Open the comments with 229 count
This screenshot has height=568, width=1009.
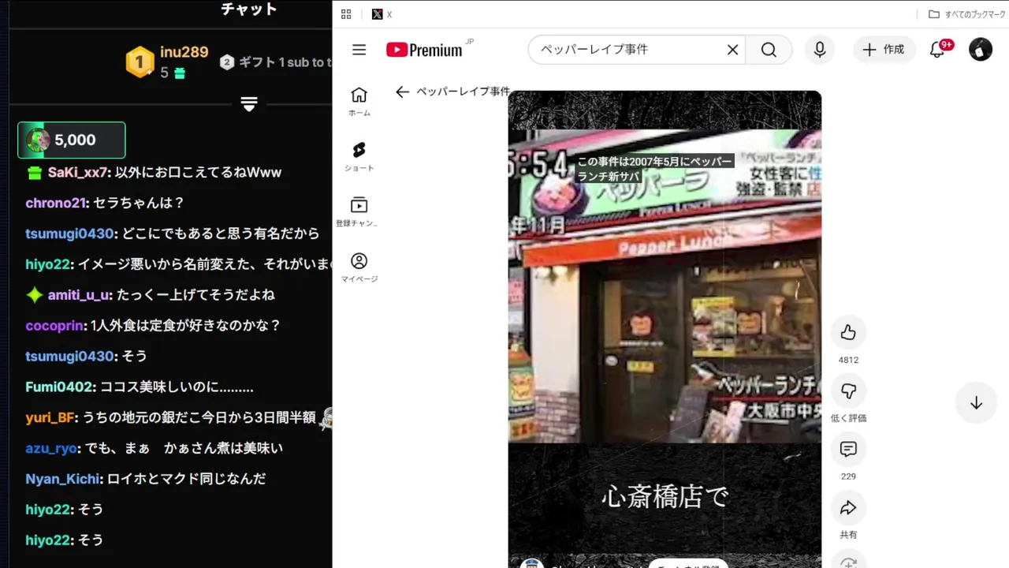848,450
